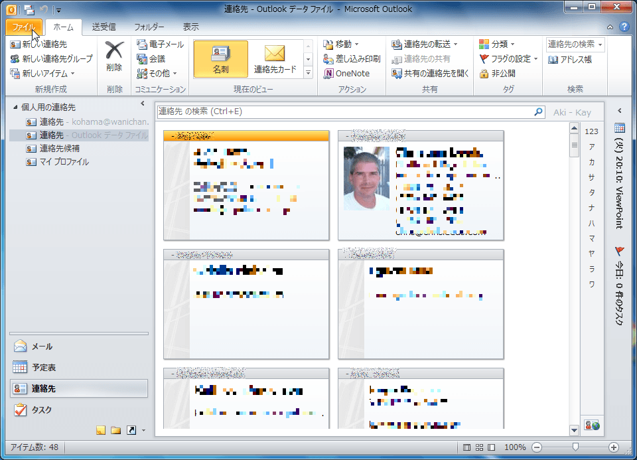Screen dimensions: 637x460
Task: Click the Folder List icon
Action: point(115,430)
